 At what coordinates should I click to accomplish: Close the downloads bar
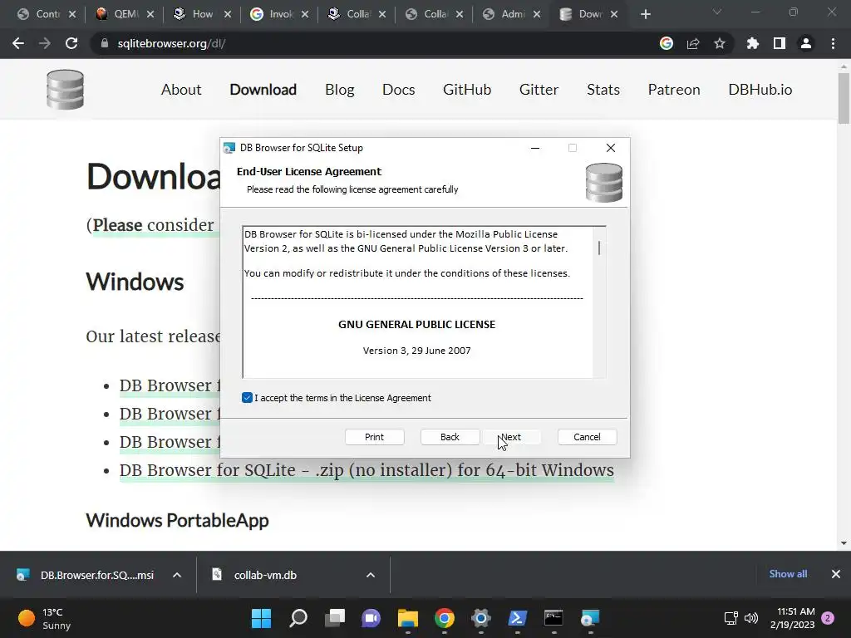(836, 574)
